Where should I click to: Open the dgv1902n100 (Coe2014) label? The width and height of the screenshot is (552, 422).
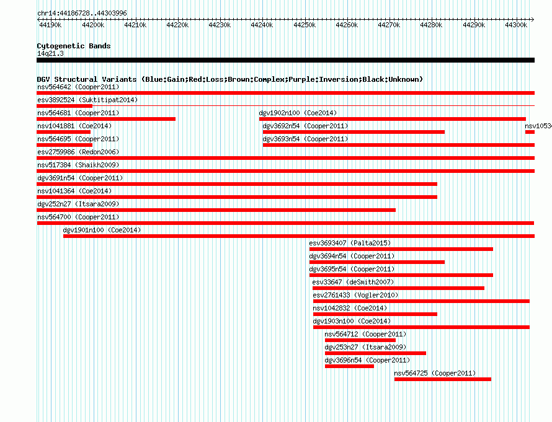[x=298, y=113]
